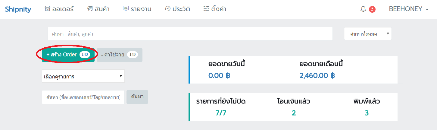This screenshot has height=130, width=437.
Task: Click the ค้นหา search button
Action: tap(137, 97)
